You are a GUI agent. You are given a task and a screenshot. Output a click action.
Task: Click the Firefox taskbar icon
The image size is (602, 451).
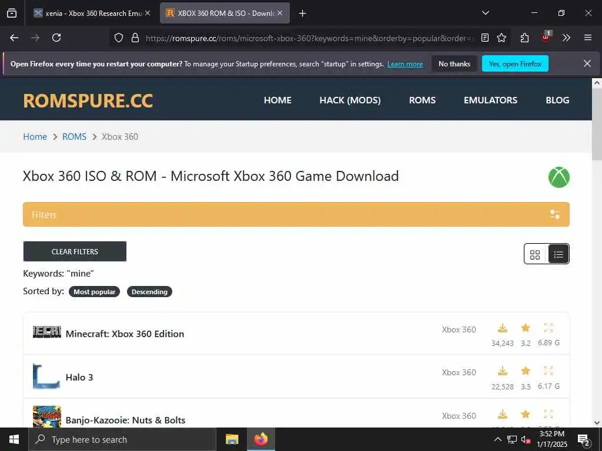click(260, 439)
